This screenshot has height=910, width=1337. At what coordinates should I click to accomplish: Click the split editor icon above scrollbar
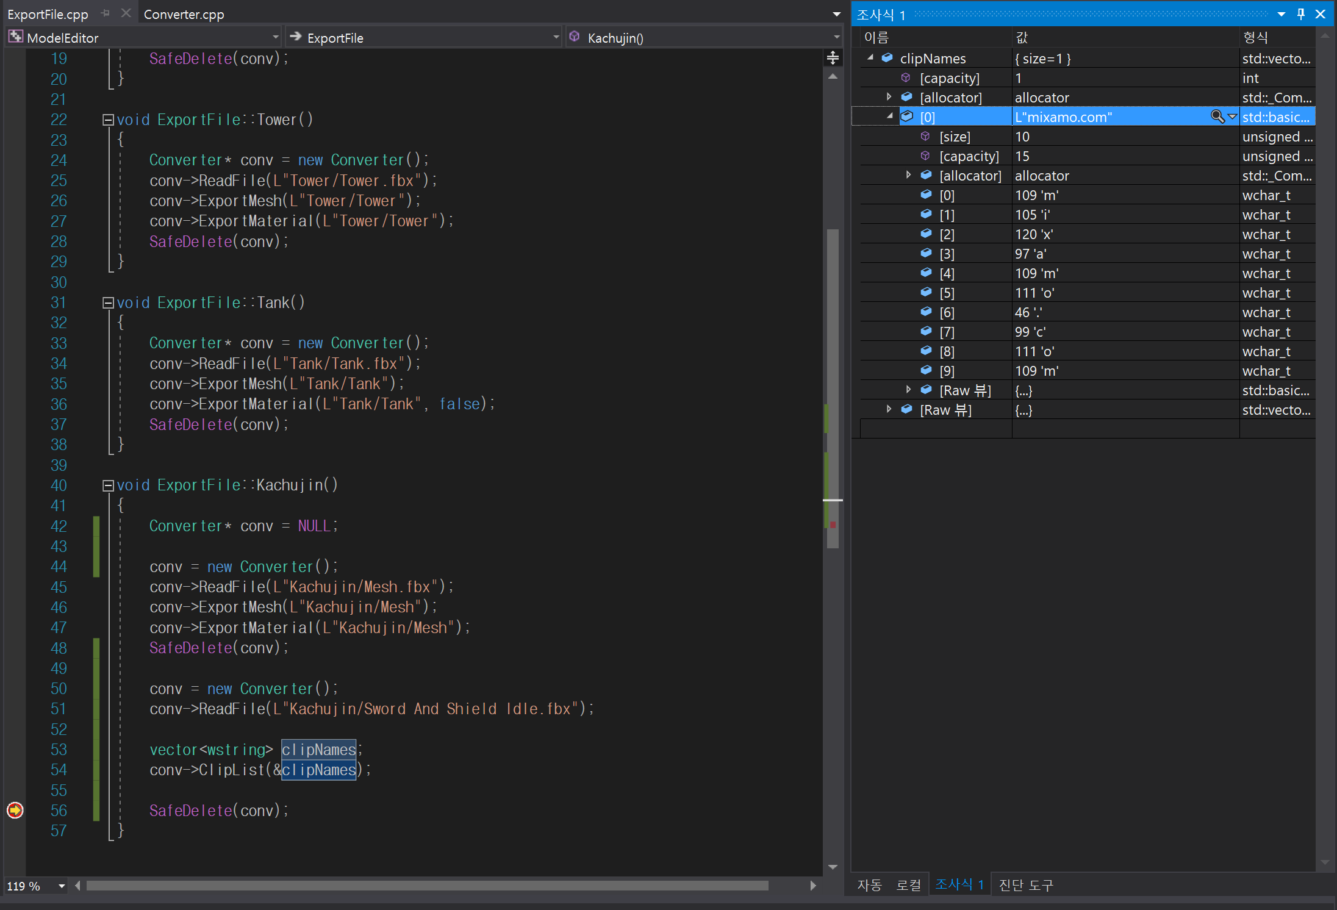(x=833, y=58)
